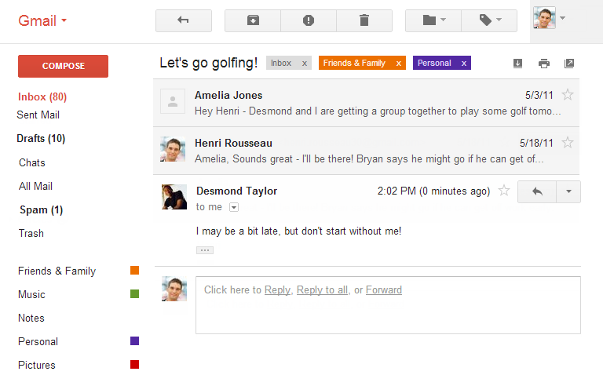The width and height of the screenshot is (603, 375).
Task: Click the orange Friends & Family color square
Action: (x=134, y=271)
